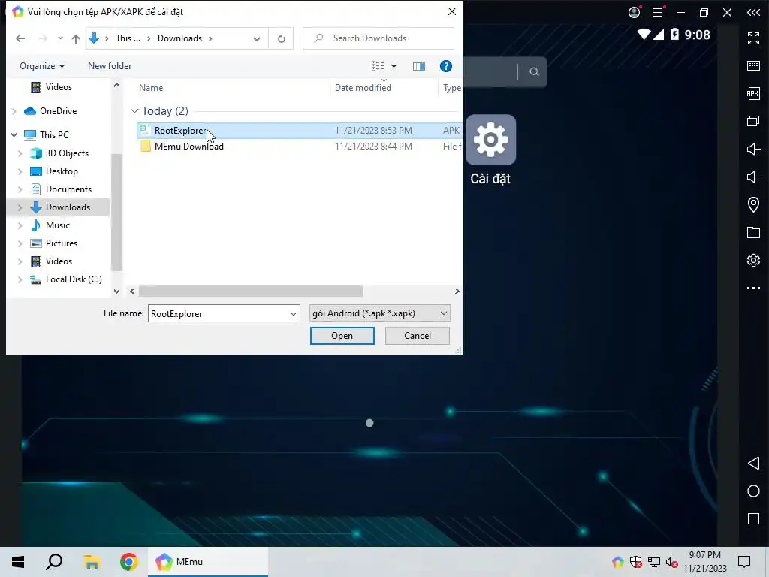The width and height of the screenshot is (769, 577).
Task: Click the Cancel button
Action: (418, 336)
